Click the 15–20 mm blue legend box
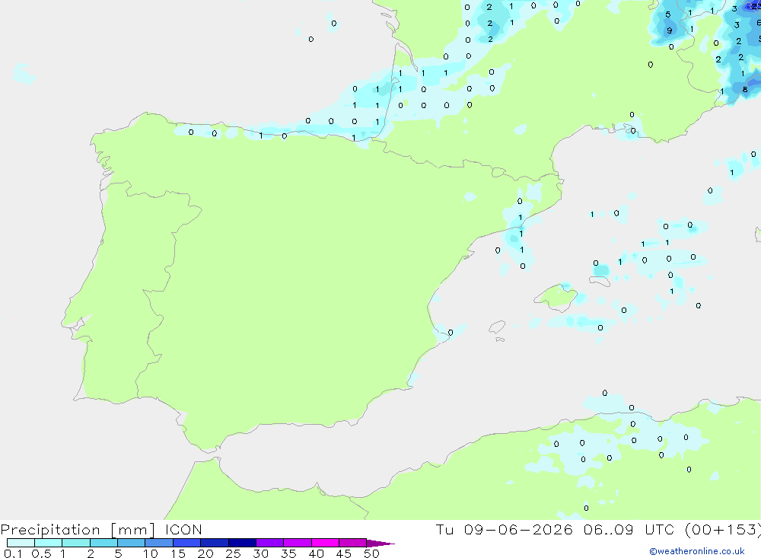The width and height of the screenshot is (761, 558). click(186, 543)
